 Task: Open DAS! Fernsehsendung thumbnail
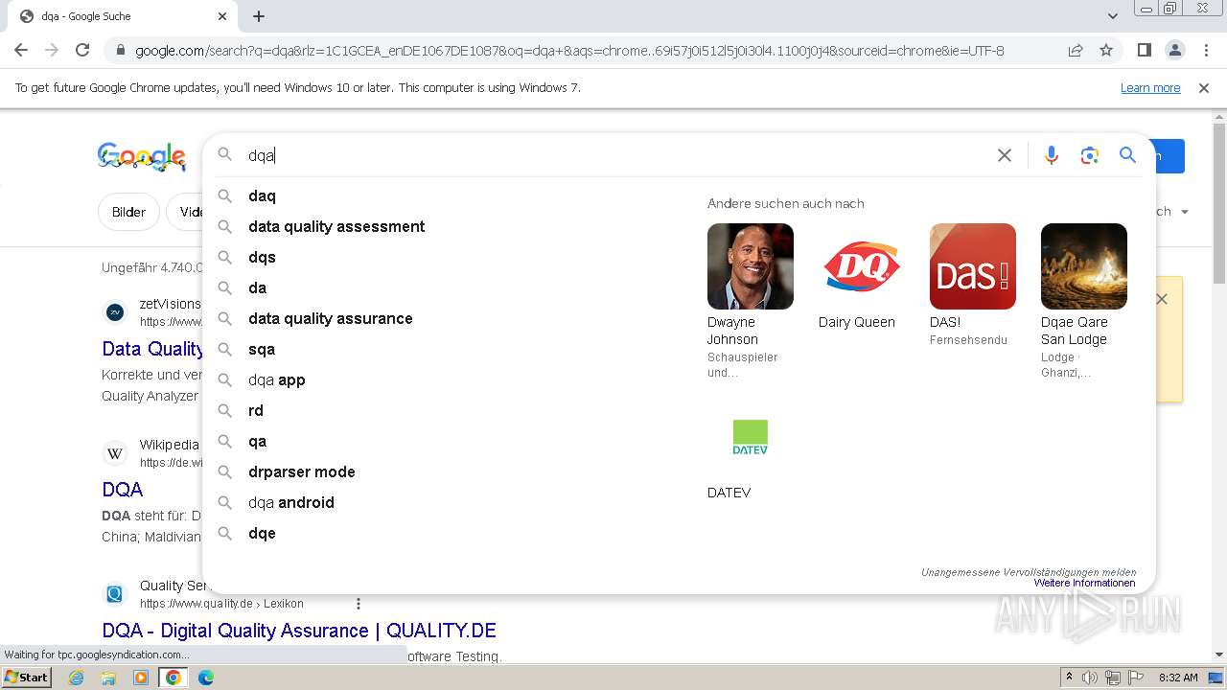click(x=972, y=266)
